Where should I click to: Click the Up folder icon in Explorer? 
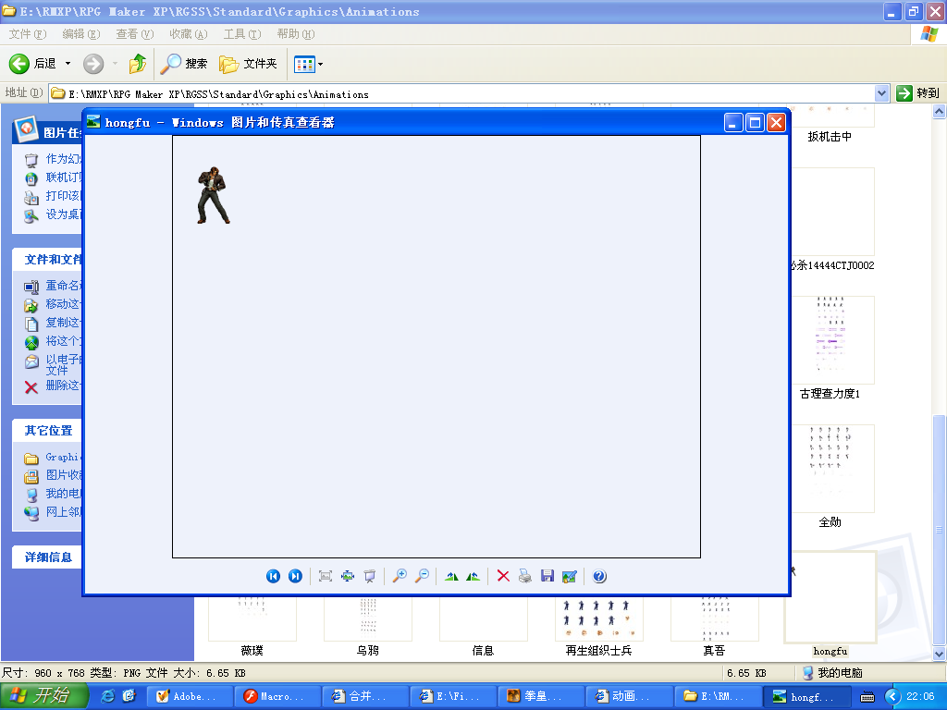pos(138,64)
